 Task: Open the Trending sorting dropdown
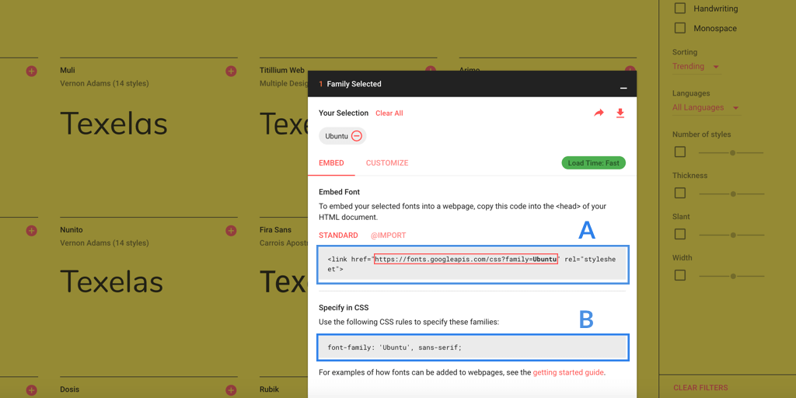(695, 67)
